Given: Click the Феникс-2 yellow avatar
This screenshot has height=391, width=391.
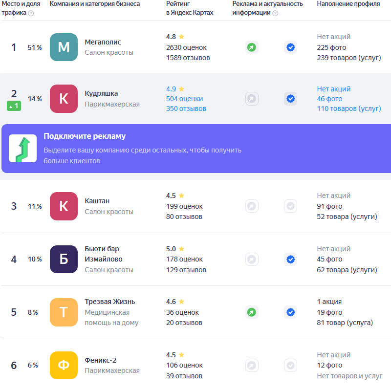Looking at the screenshot, I should click(x=64, y=365).
